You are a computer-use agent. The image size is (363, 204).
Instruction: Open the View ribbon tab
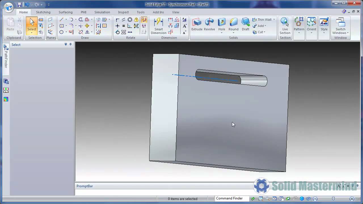(x=176, y=12)
